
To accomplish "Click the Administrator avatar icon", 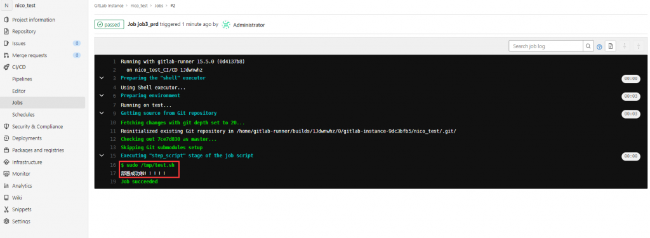I will (226, 25).
